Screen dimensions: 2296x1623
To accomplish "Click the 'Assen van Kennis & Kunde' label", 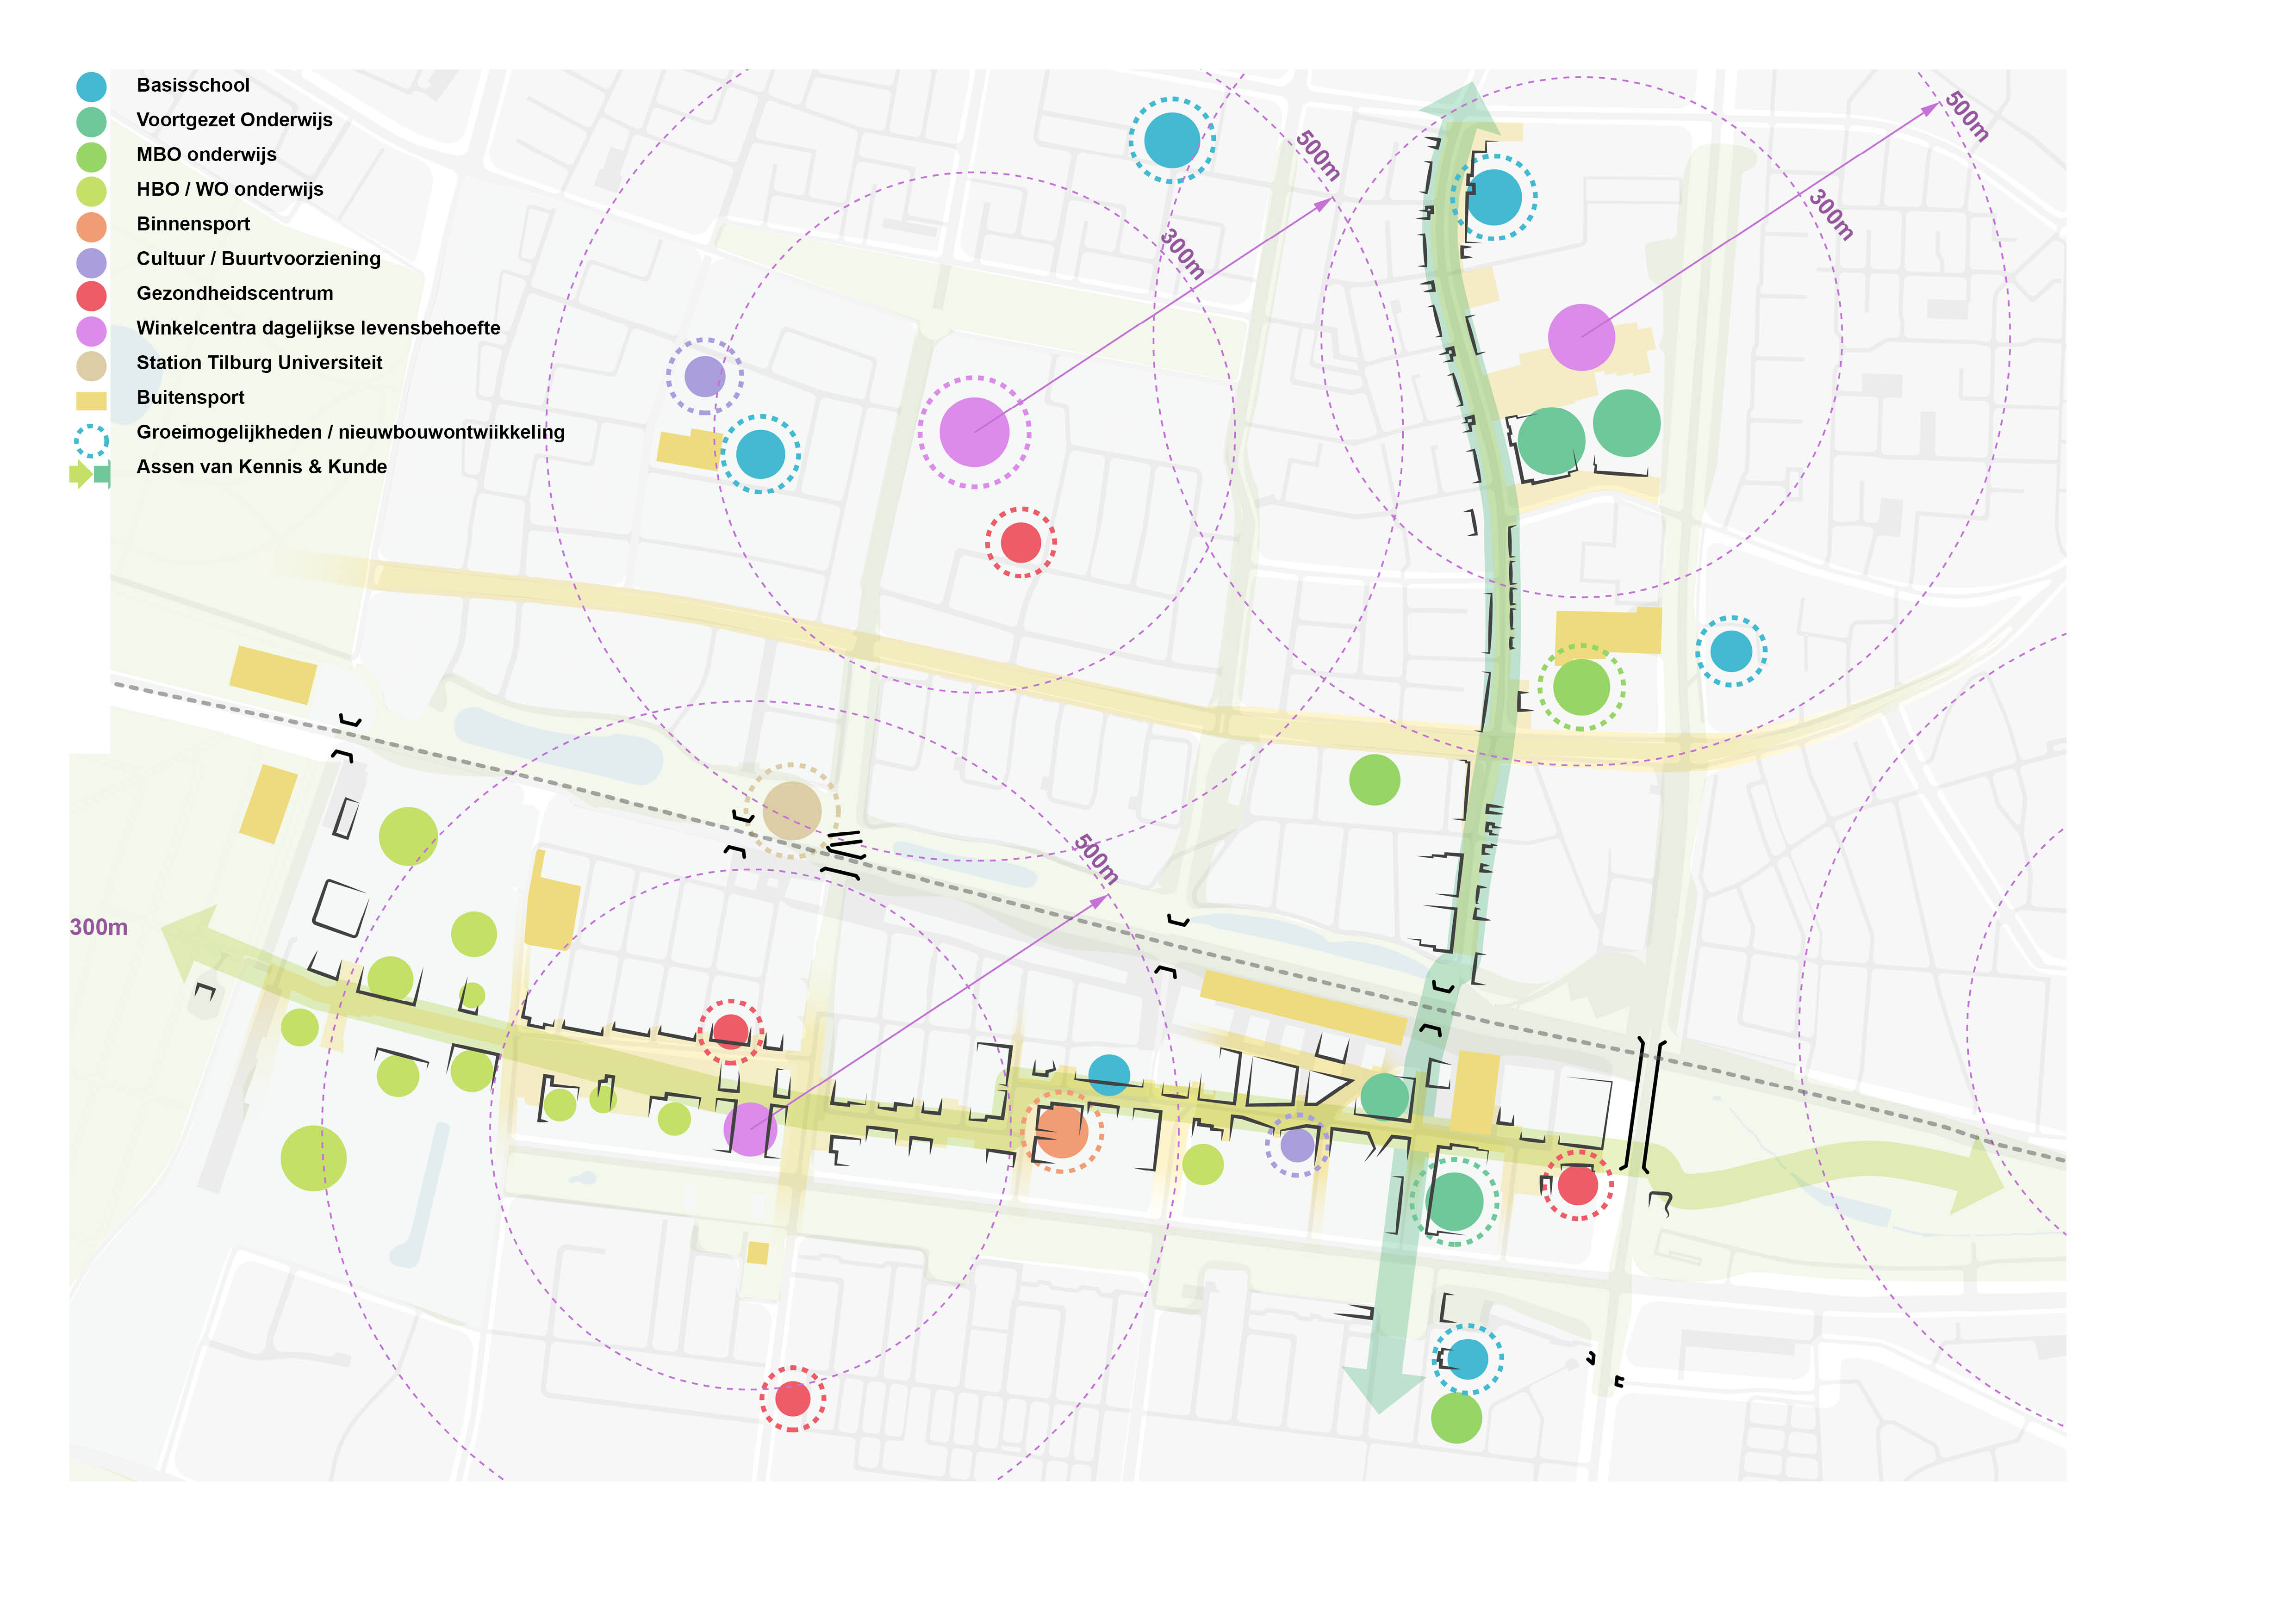I will tap(261, 467).
